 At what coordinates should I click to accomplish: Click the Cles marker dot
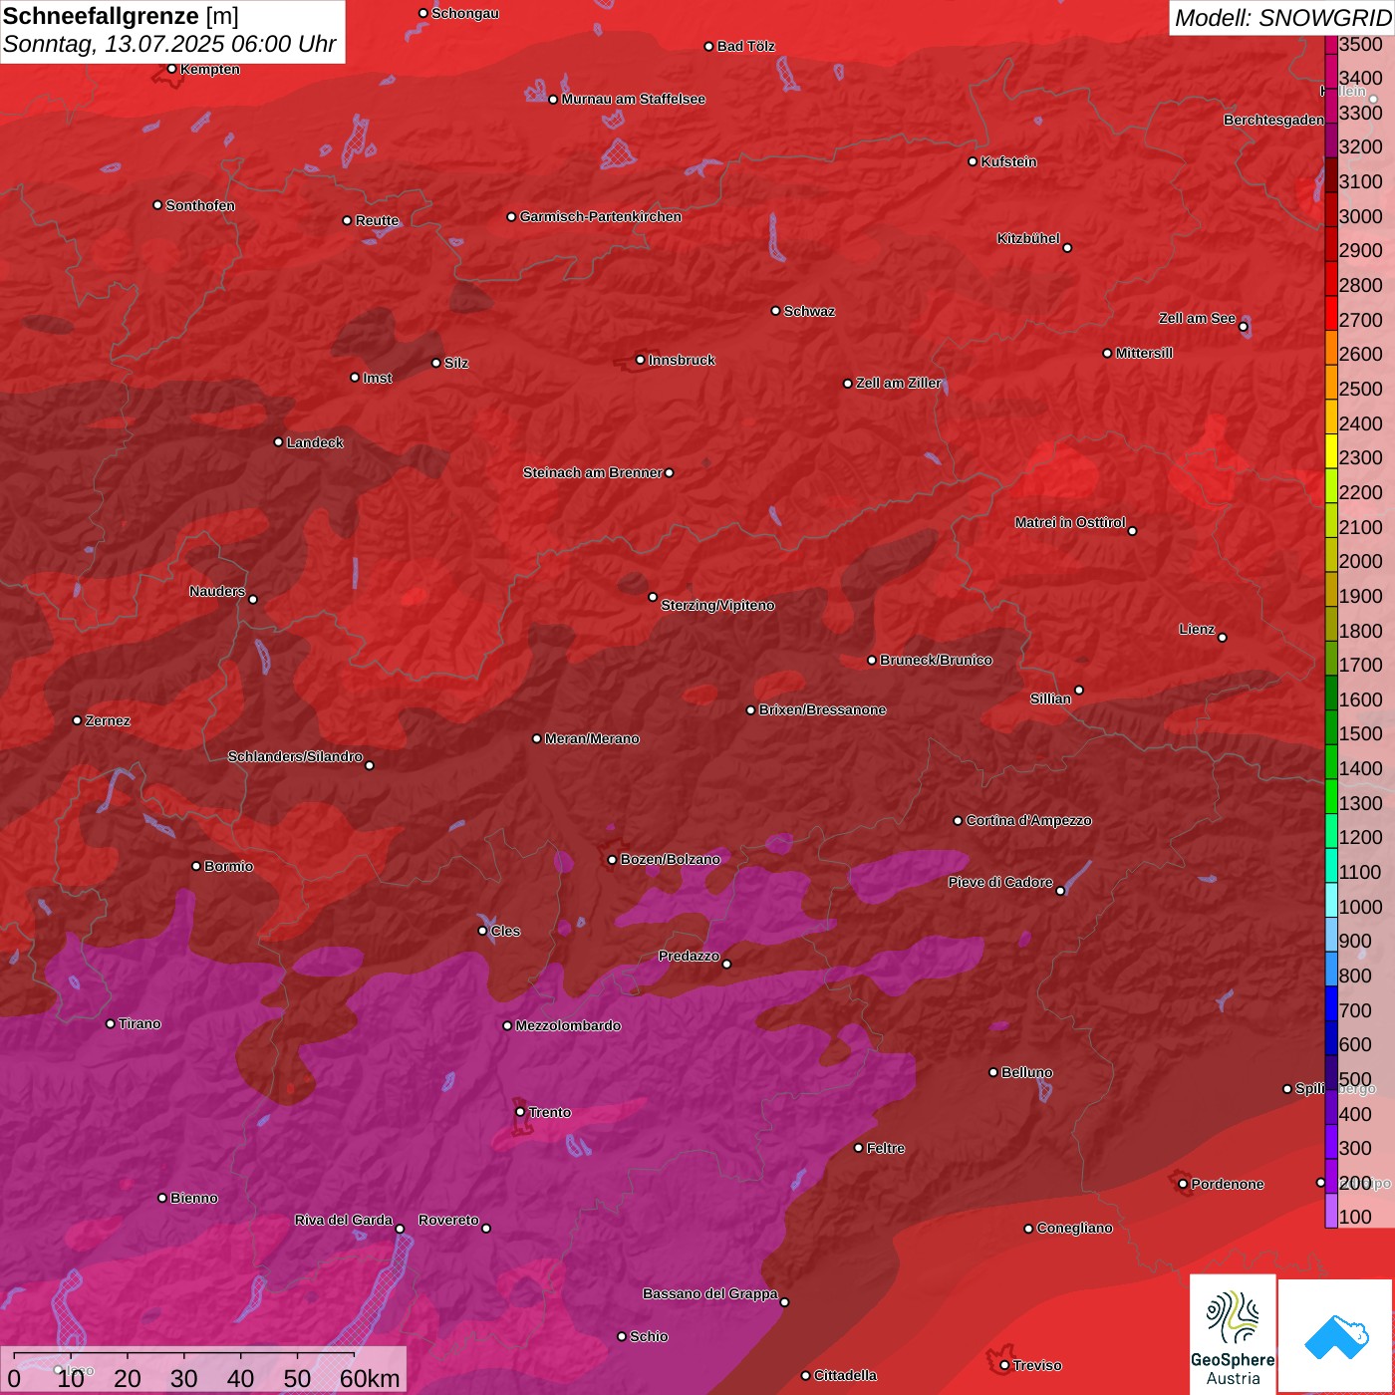(x=483, y=931)
